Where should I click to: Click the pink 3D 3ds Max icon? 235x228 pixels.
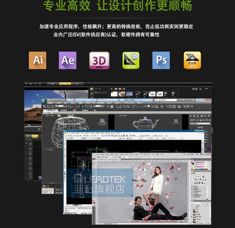click(x=99, y=60)
